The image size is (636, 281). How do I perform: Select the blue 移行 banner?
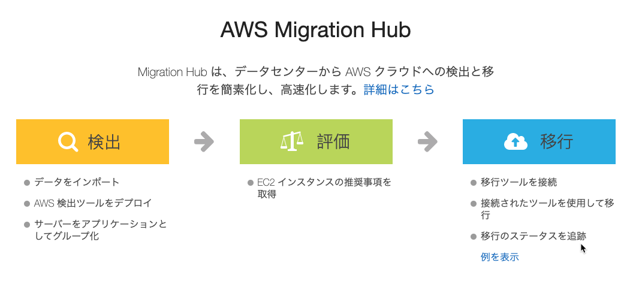click(539, 141)
